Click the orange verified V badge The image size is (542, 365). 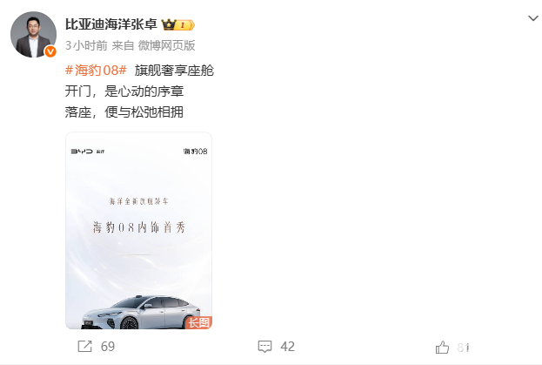[50, 51]
